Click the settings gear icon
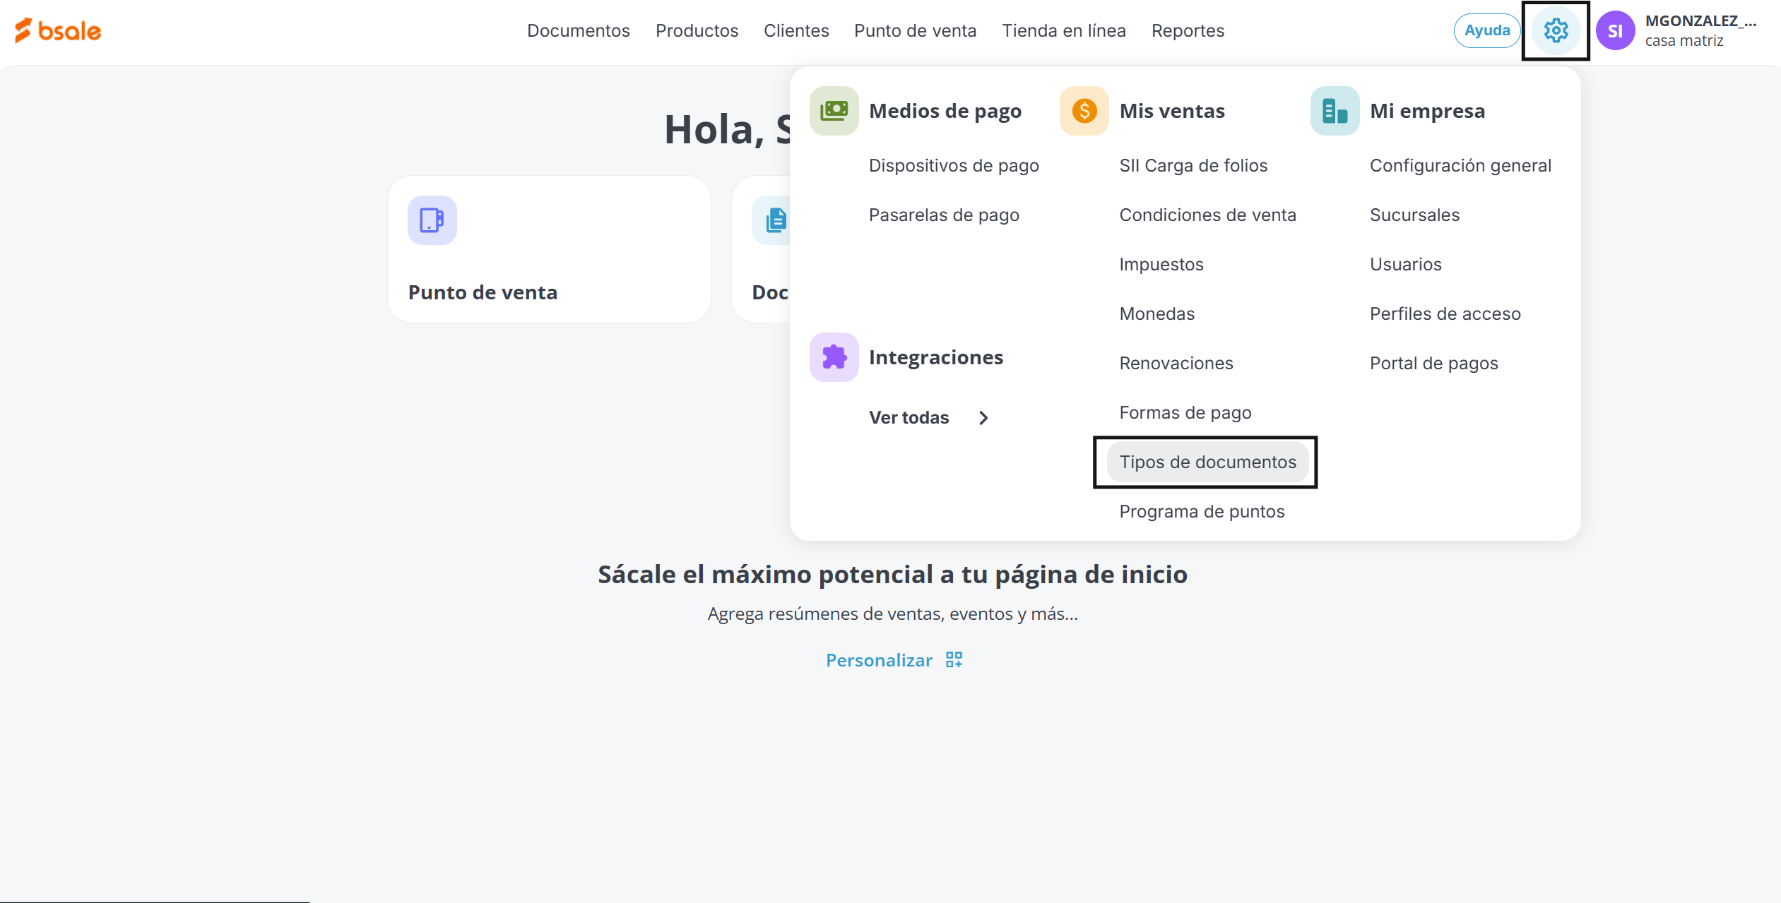1781x903 pixels. click(x=1555, y=30)
